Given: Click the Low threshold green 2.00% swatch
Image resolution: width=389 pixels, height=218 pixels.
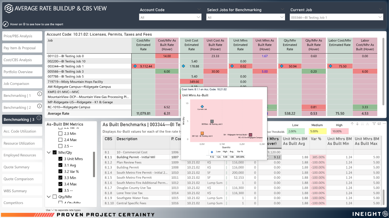Looking at the screenshot, I should (x=295, y=131).
